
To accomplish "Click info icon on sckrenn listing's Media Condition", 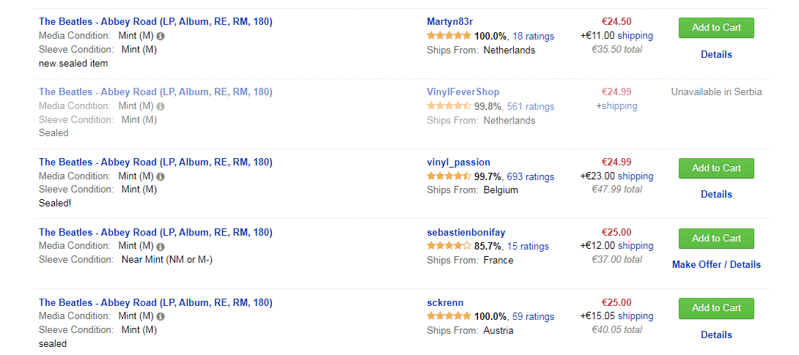I will tap(161, 316).
